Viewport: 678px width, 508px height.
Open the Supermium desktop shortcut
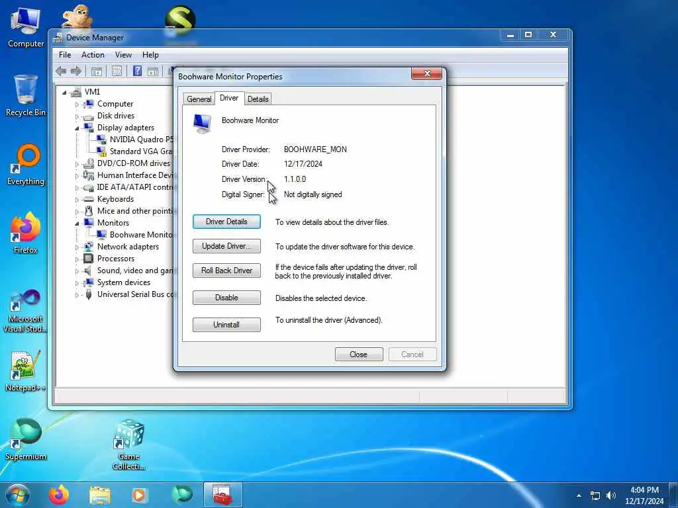coord(26,439)
